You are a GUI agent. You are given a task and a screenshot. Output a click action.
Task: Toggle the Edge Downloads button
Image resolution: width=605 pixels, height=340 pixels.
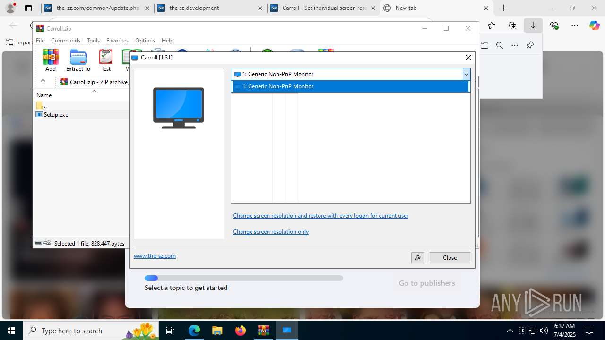533,25
